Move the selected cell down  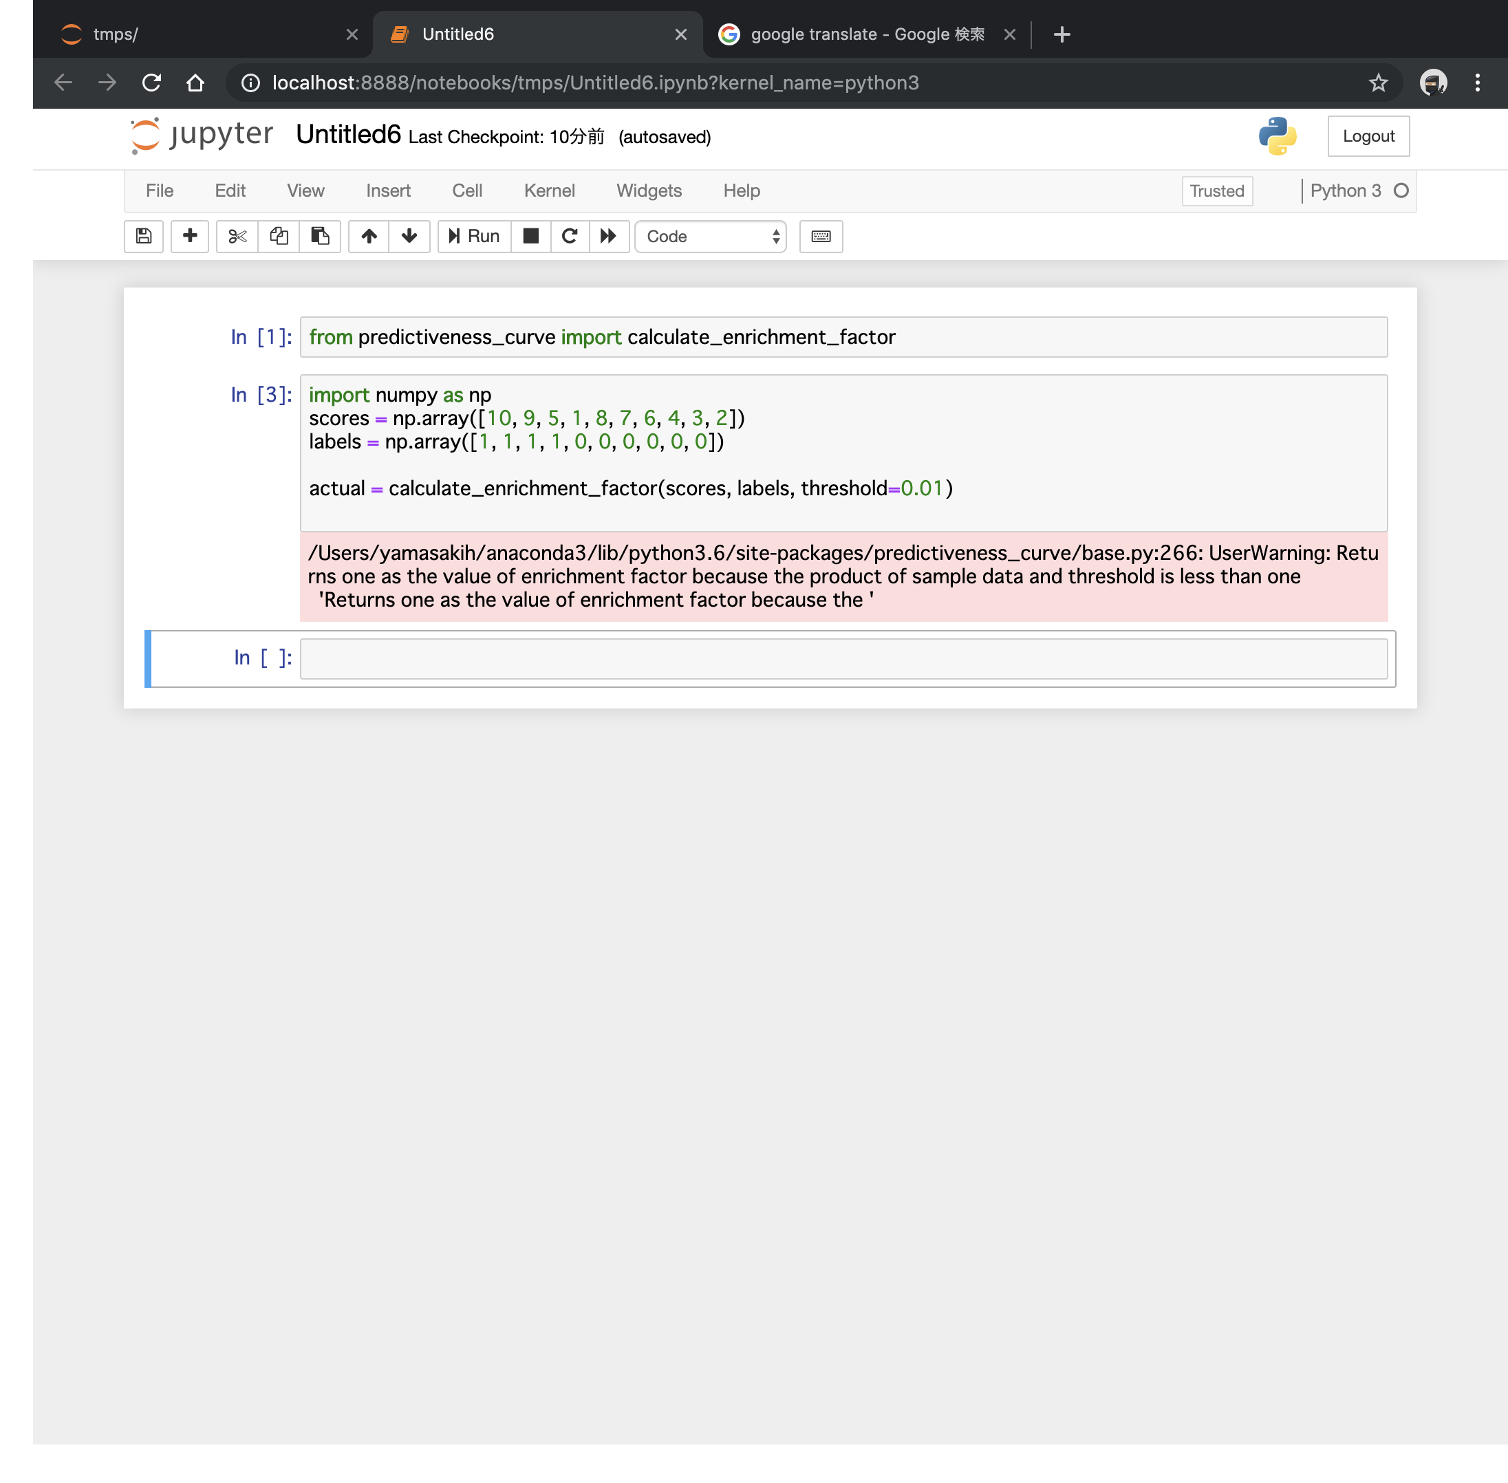[409, 236]
